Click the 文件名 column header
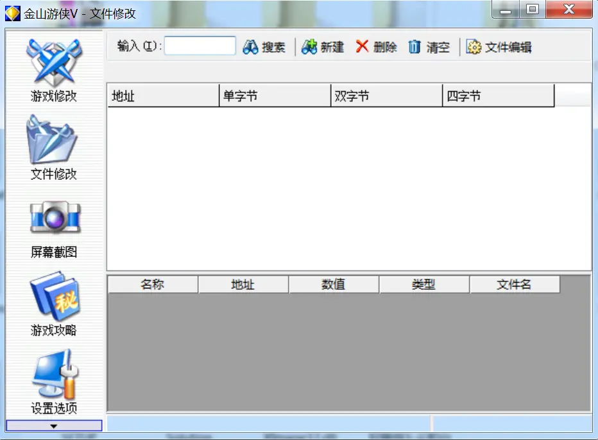Image resolution: width=598 pixels, height=440 pixels. pyautogui.click(x=515, y=285)
